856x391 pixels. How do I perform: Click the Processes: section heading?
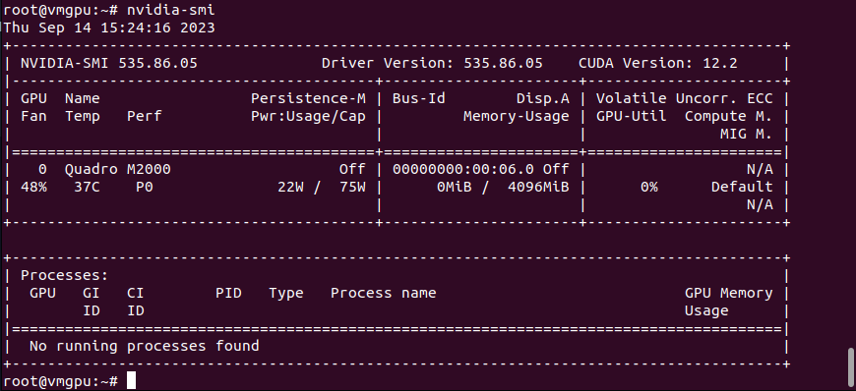(65, 275)
